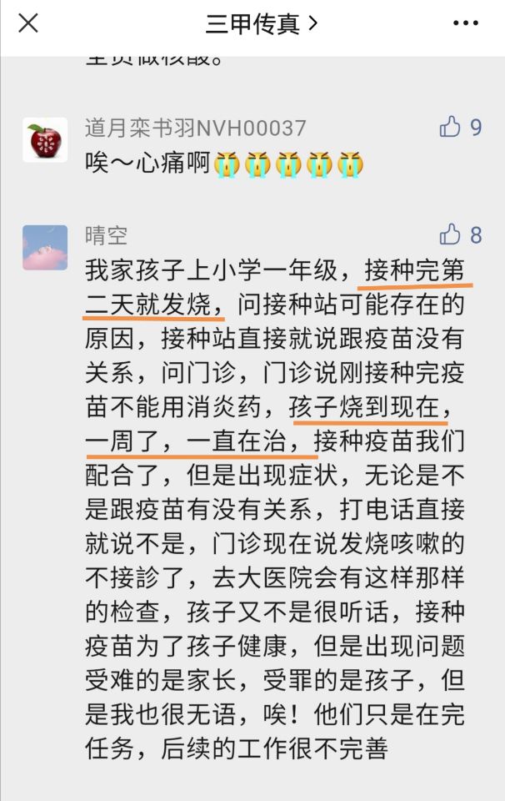
Task: Tap the username 晴空
Action: pyautogui.click(x=106, y=235)
